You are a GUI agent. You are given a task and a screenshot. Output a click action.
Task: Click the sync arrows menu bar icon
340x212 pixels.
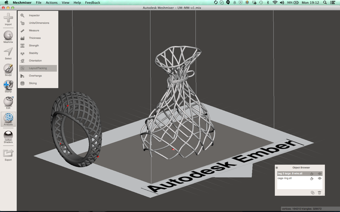(x=215, y=3)
